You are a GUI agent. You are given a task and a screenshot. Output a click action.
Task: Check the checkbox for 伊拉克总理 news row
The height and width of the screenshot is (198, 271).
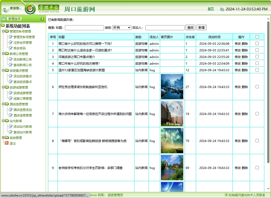257,87
